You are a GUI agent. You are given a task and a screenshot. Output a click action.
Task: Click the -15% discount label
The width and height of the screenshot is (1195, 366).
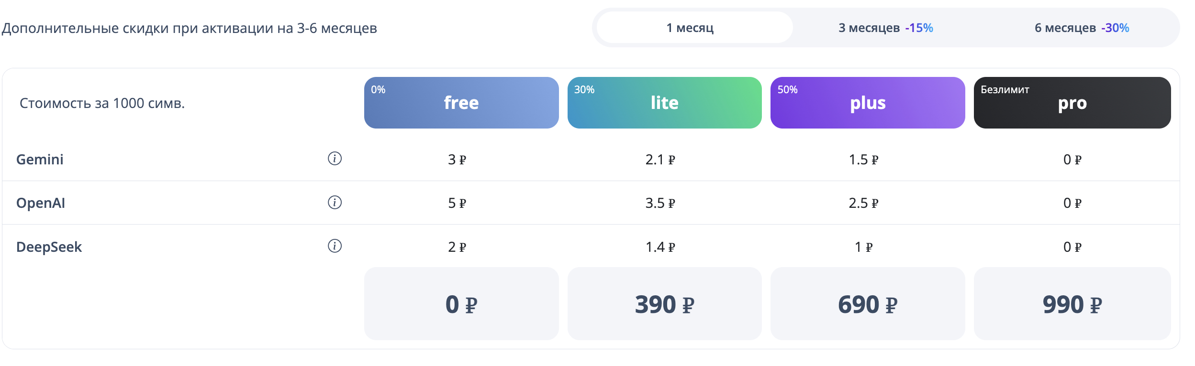coord(919,28)
